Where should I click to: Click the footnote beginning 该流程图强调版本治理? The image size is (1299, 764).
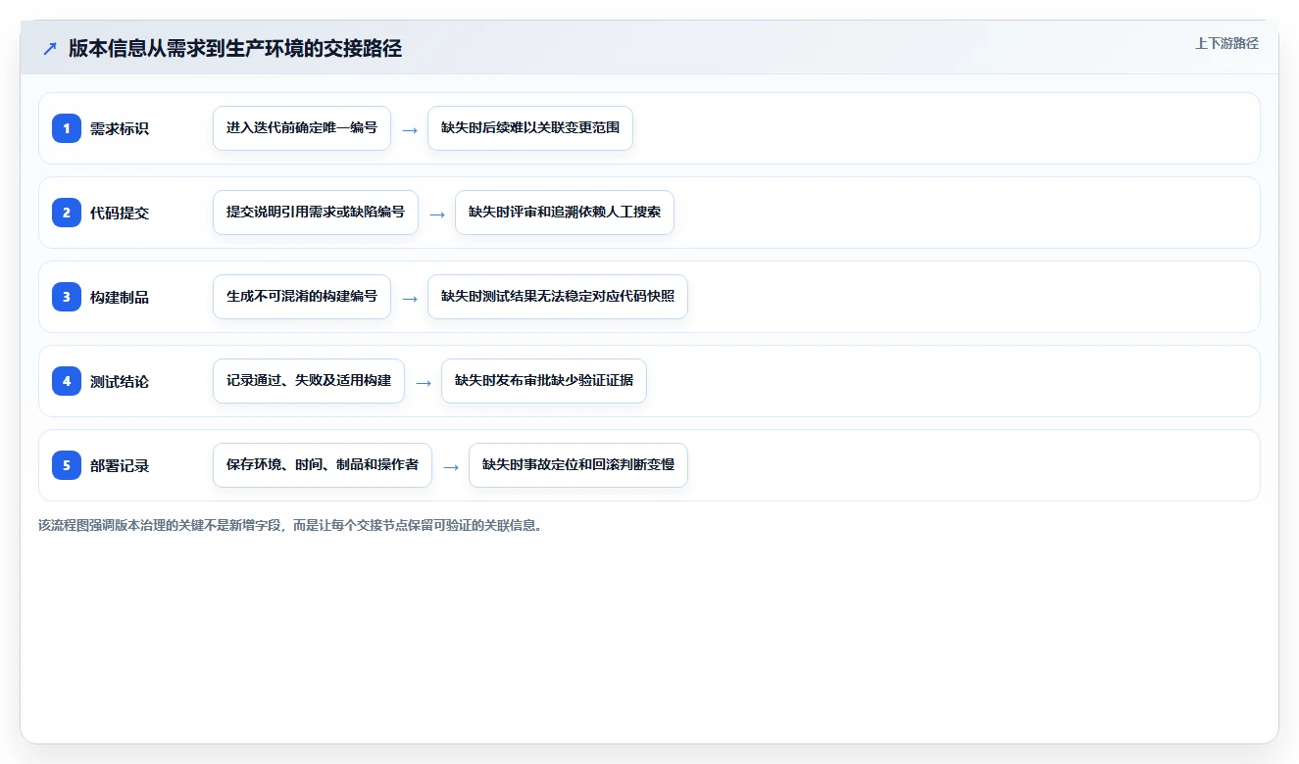(x=290, y=525)
